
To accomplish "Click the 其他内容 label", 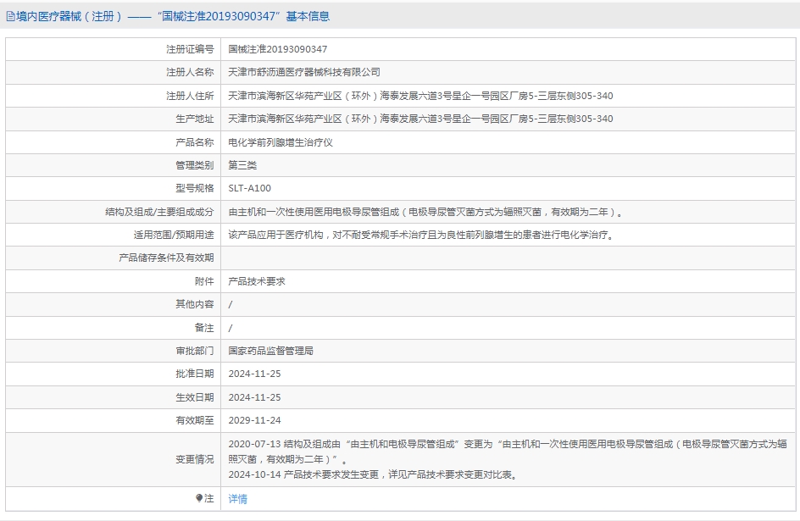I will pos(194,304).
